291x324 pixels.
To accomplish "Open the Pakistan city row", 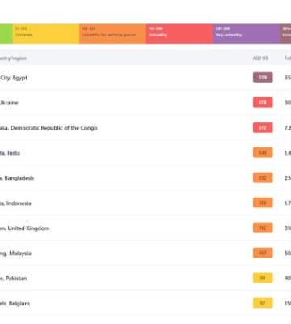I will click(145, 279).
